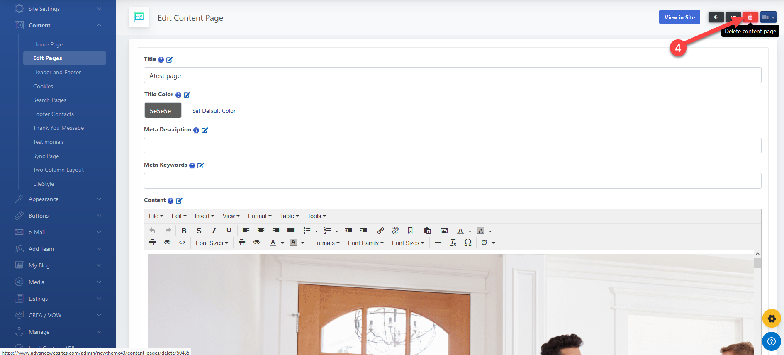Toggle underline formatting
The width and height of the screenshot is (784, 355).
[229, 231]
